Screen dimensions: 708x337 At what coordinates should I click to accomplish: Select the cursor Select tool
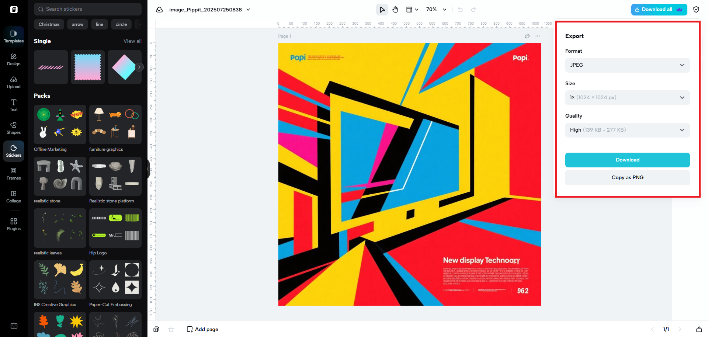point(382,9)
